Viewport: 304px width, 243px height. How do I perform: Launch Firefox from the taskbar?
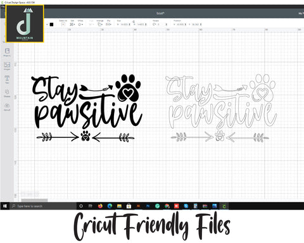[100, 206]
